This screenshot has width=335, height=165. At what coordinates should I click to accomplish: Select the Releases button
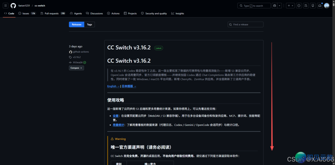coord(77,25)
